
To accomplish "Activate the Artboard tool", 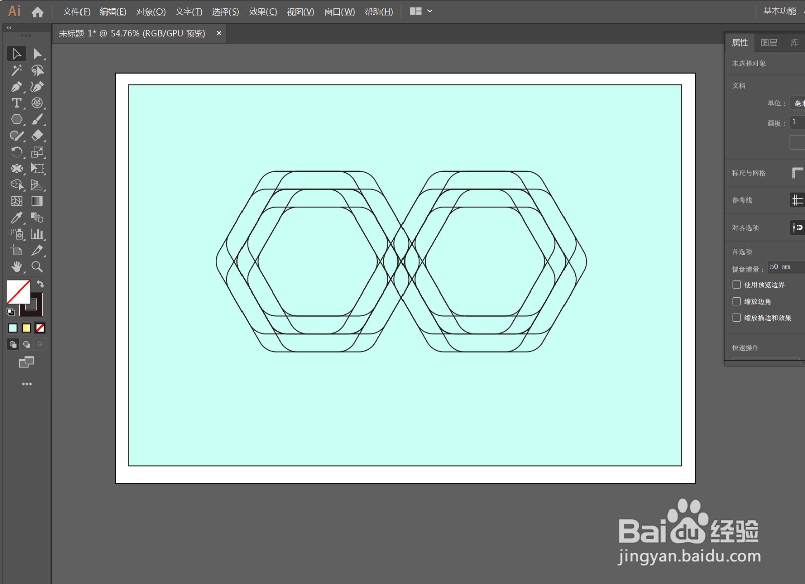I will [x=16, y=250].
